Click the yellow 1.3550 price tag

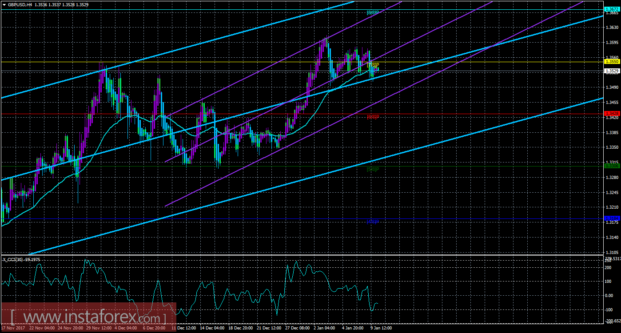click(612, 62)
